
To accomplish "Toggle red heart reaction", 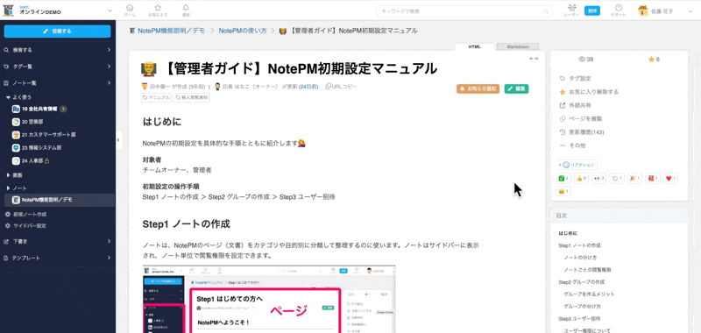I will tap(670, 179).
